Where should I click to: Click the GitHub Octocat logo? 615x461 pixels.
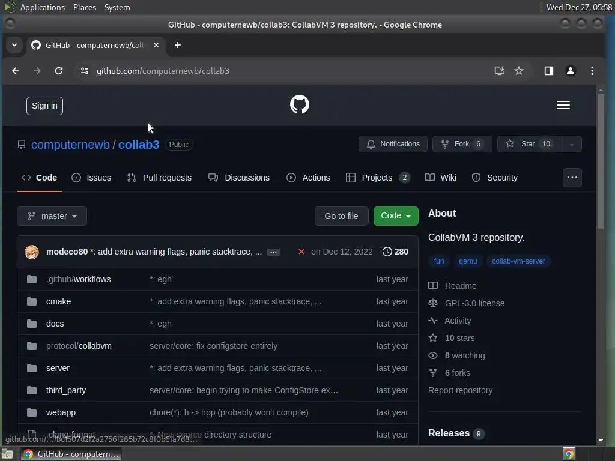point(300,104)
